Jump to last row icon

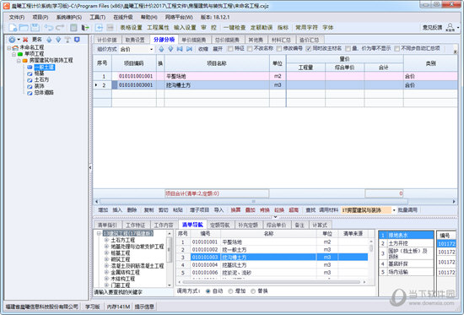(x=189, y=49)
